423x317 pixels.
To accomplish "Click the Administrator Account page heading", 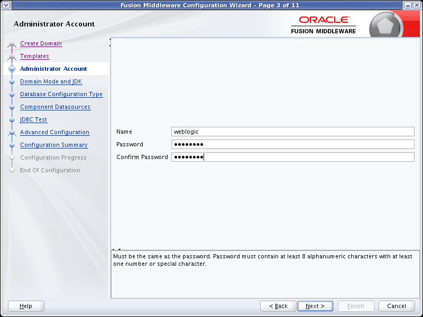I will click(x=54, y=24).
